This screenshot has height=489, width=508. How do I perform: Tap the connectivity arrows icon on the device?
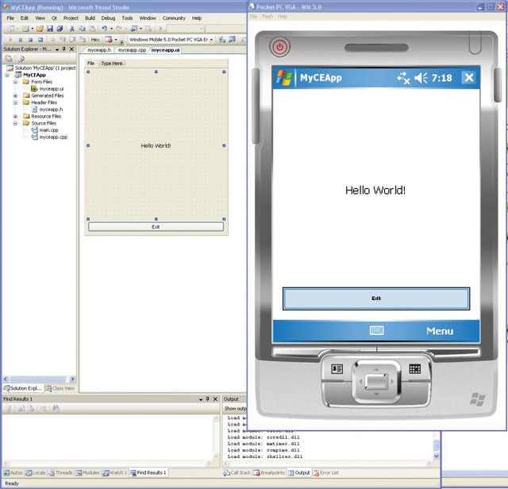click(402, 78)
